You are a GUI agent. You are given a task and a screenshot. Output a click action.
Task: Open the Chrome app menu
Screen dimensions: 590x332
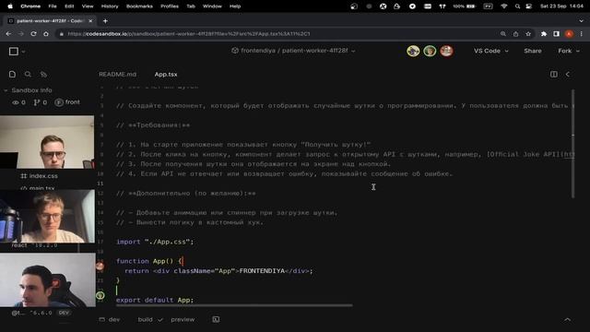(30, 6)
